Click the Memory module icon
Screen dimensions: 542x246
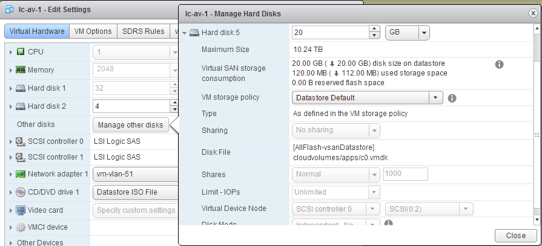pyautogui.click(x=21, y=70)
